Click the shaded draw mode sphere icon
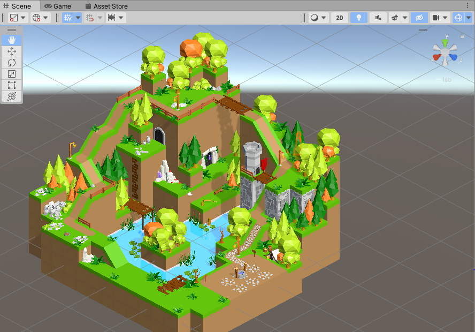Image resolution: width=475 pixels, height=332 pixels. click(x=315, y=18)
